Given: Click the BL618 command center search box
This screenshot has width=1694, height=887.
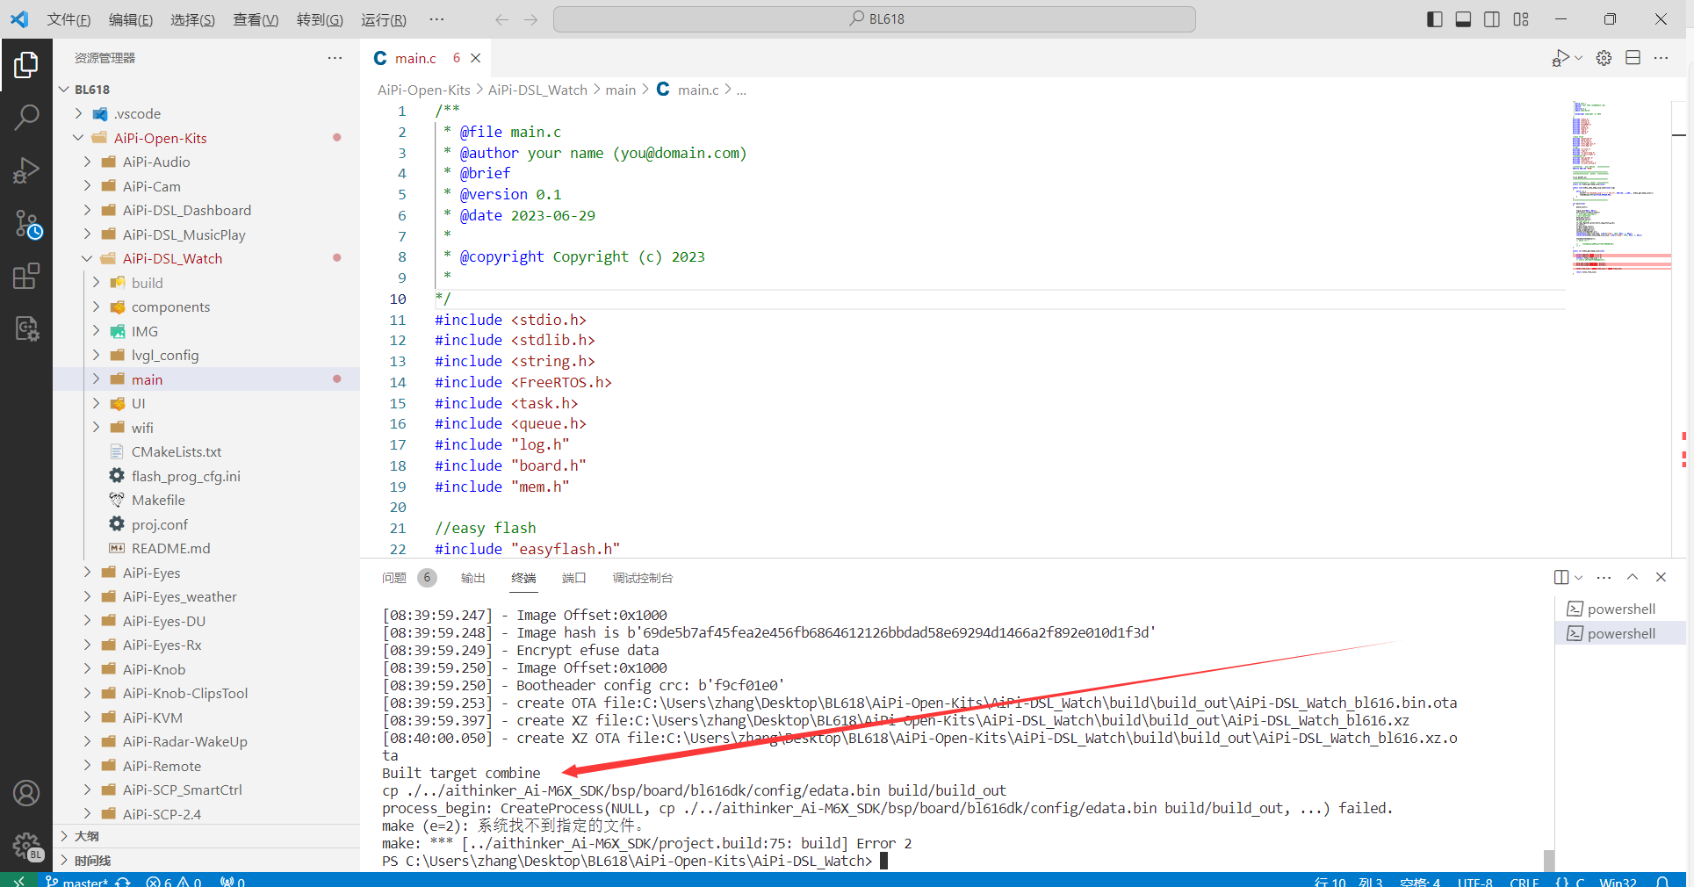Looking at the screenshot, I should tap(874, 19).
